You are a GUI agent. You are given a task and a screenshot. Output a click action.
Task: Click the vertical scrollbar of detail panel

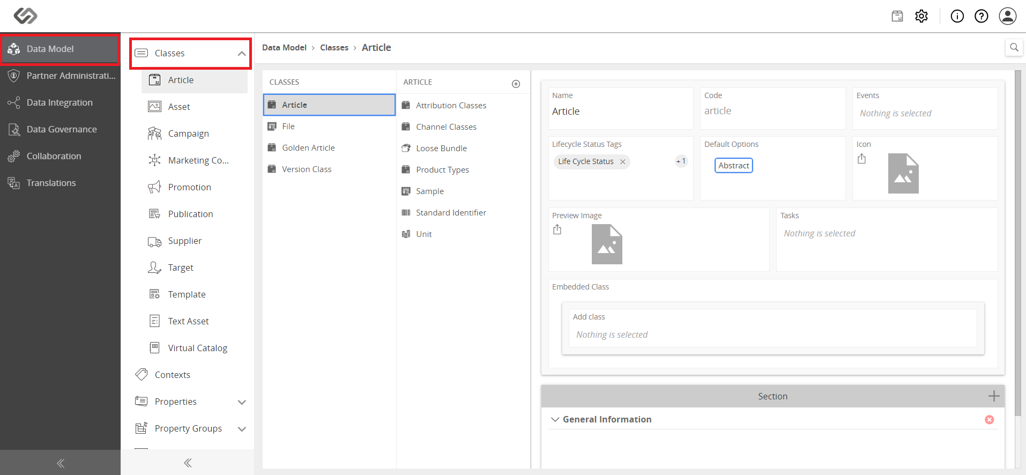click(x=1018, y=243)
